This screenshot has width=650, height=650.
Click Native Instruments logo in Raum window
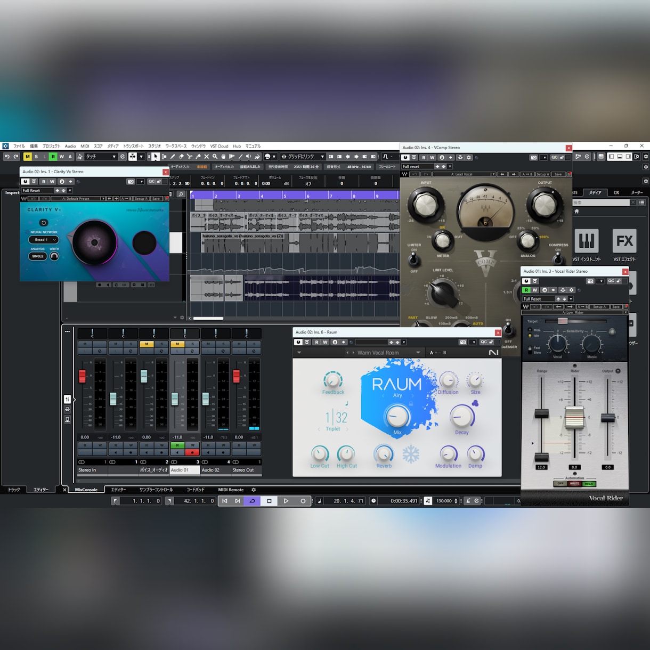coord(493,353)
